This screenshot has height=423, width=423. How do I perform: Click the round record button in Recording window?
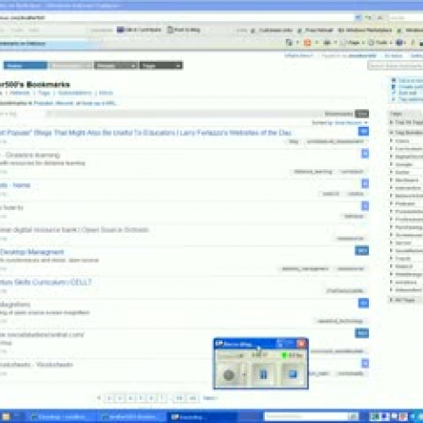coord(228,375)
